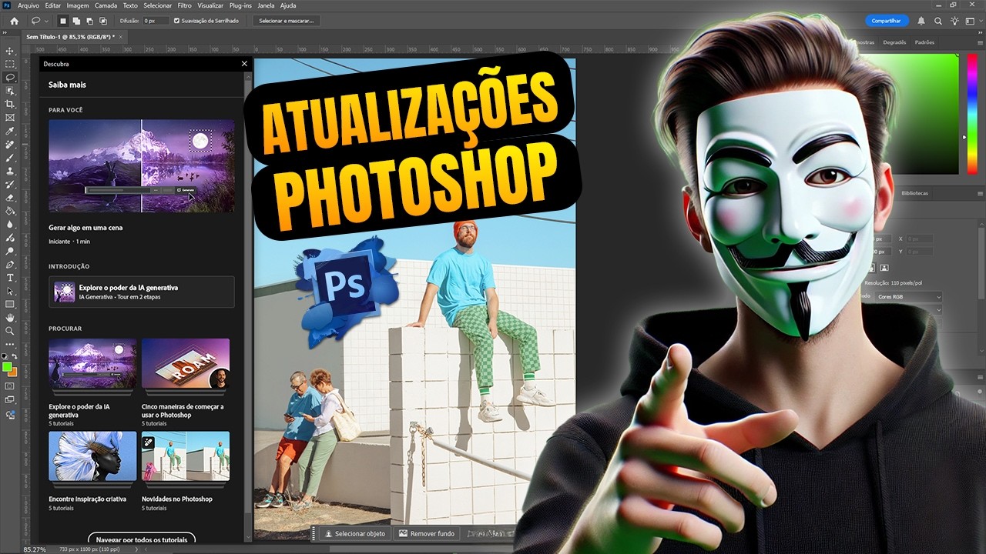Select the Blur tool

point(10,225)
